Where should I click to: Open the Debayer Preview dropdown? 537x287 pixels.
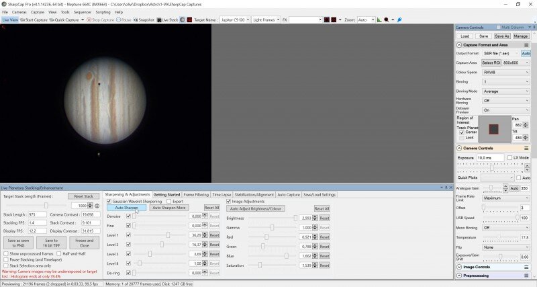(506, 110)
